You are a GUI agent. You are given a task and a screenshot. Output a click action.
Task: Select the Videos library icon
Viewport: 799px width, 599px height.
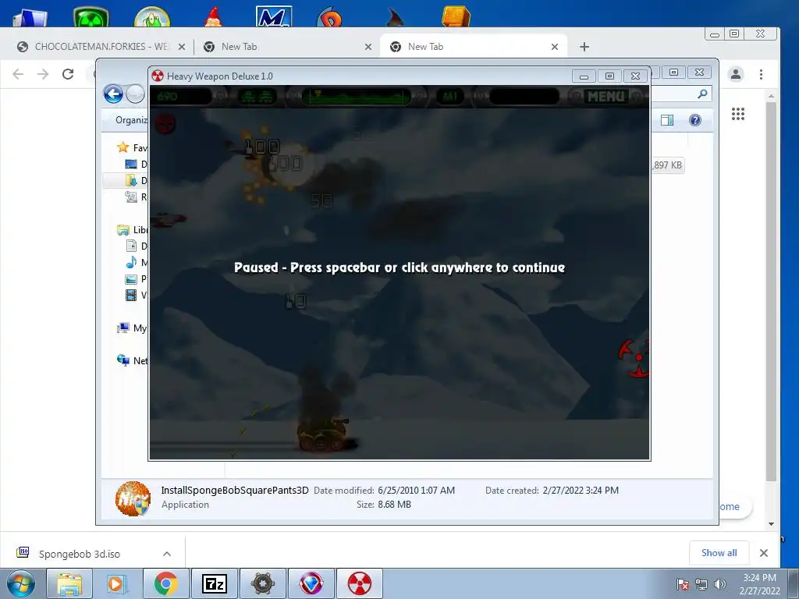pyautogui.click(x=131, y=295)
